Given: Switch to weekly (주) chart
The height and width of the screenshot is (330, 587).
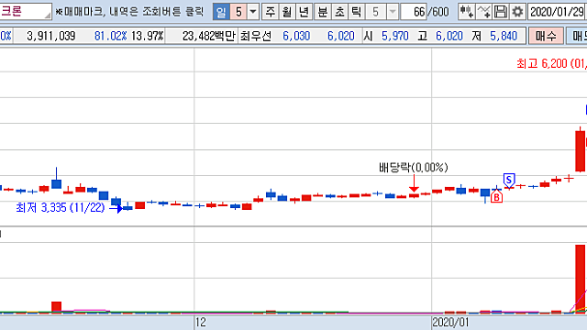Looking at the screenshot, I should (x=270, y=12).
